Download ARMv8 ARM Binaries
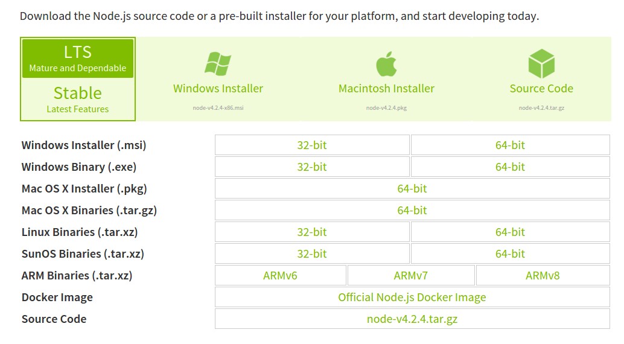The height and width of the screenshot is (344, 624). point(543,276)
